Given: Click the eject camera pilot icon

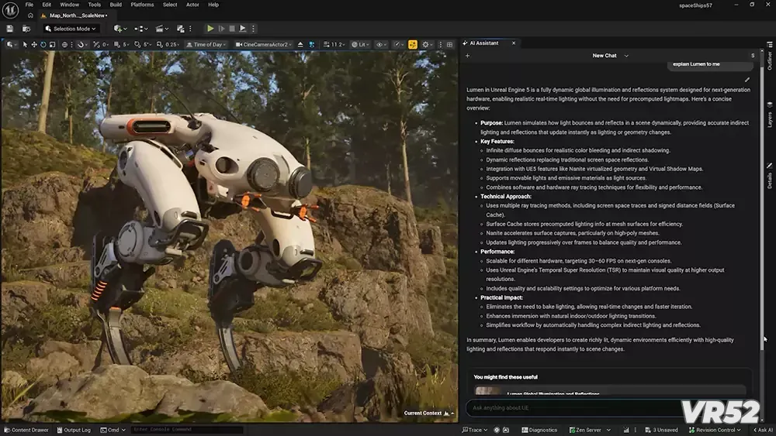Looking at the screenshot, I should coord(301,45).
